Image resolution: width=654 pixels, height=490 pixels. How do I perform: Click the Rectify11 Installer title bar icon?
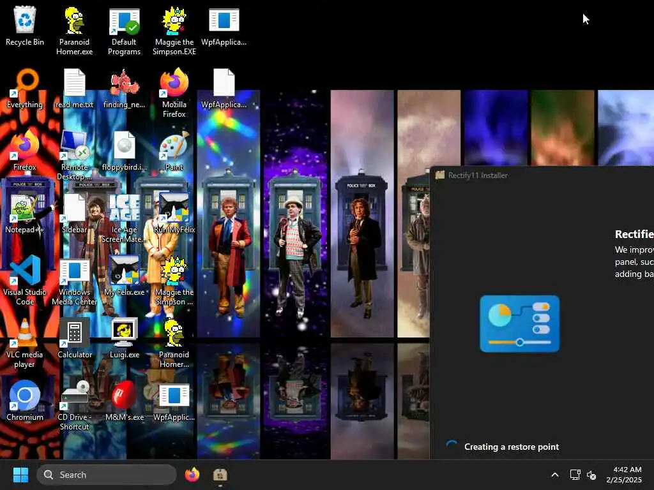click(x=439, y=175)
